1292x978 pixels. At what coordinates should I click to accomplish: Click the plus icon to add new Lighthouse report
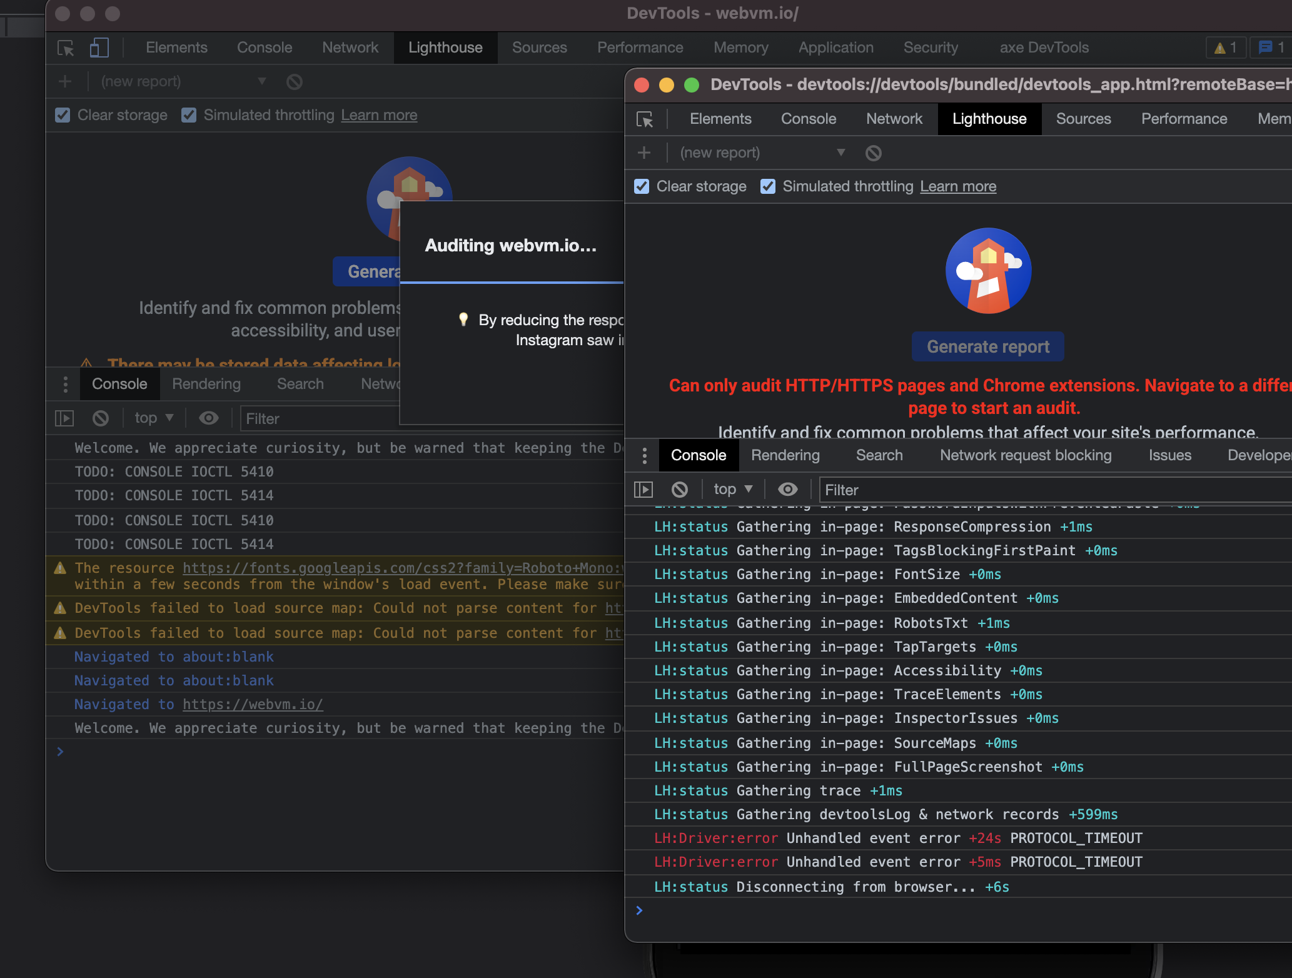click(643, 152)
